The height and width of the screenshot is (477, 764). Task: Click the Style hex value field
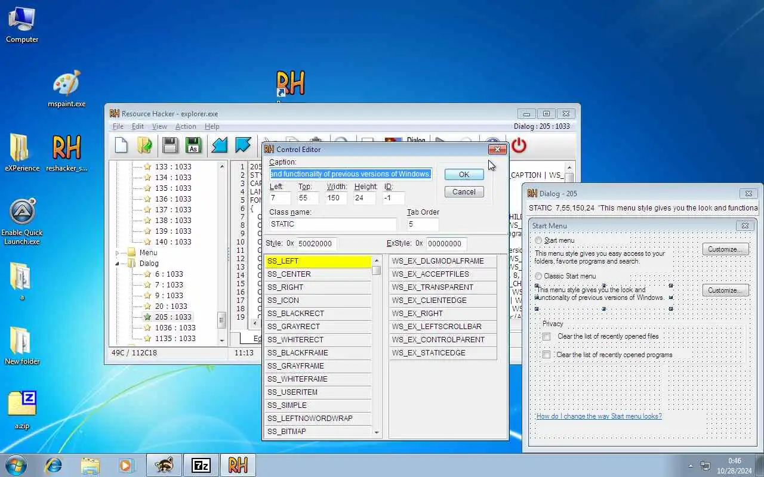coord(316,244)
